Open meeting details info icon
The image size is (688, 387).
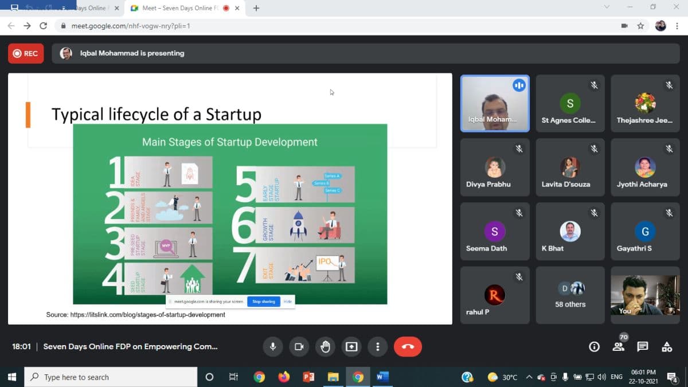pos(595,346)
